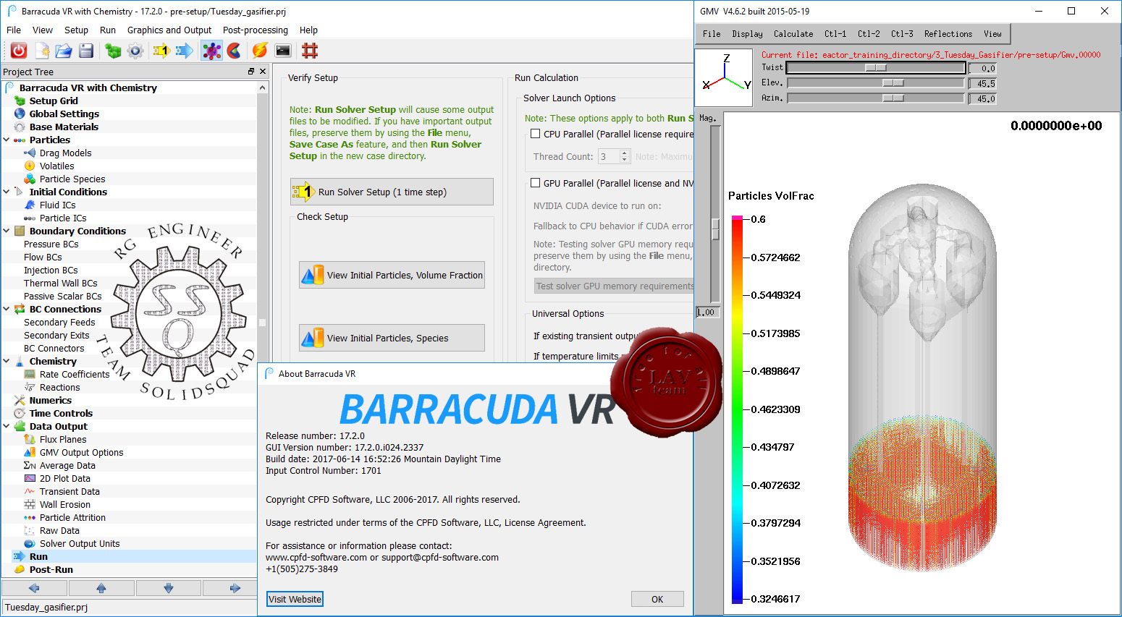Select Drag Models tree item
This screenshot has width=1122, height=617.
coord(65,153)
